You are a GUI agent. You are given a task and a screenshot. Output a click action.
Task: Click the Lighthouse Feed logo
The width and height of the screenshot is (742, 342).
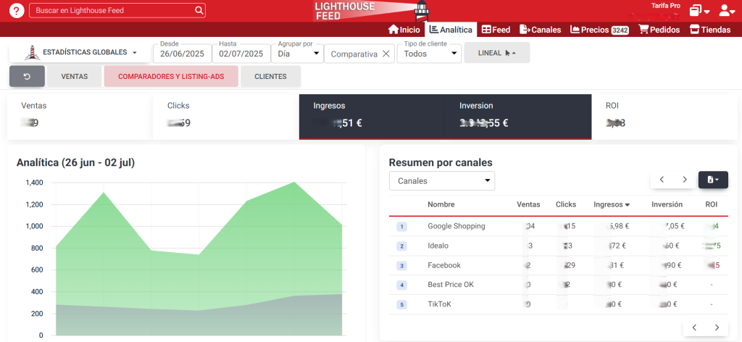click(x=371, y=11)
